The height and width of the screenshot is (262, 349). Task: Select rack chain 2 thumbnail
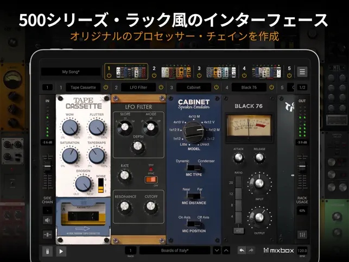[x=176, y=72]
